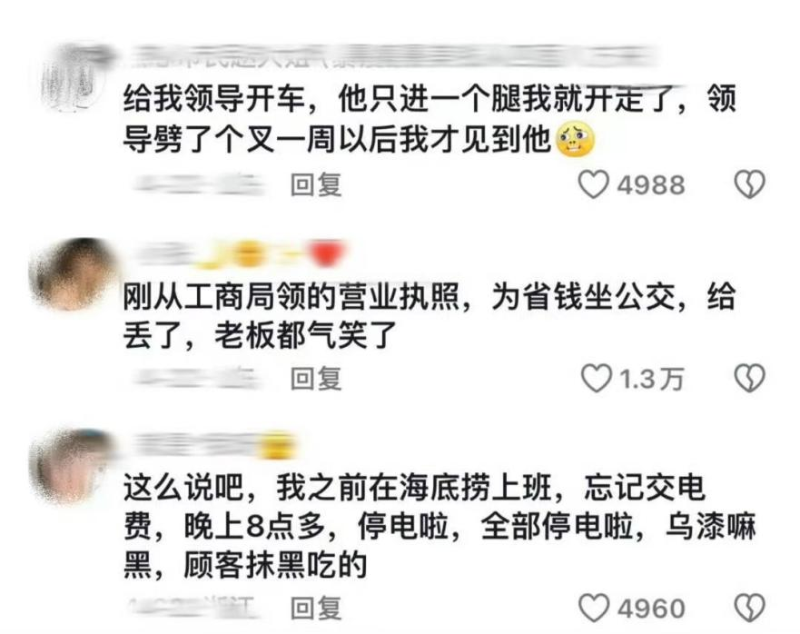Reply to the 营业执照 comment

316,379
